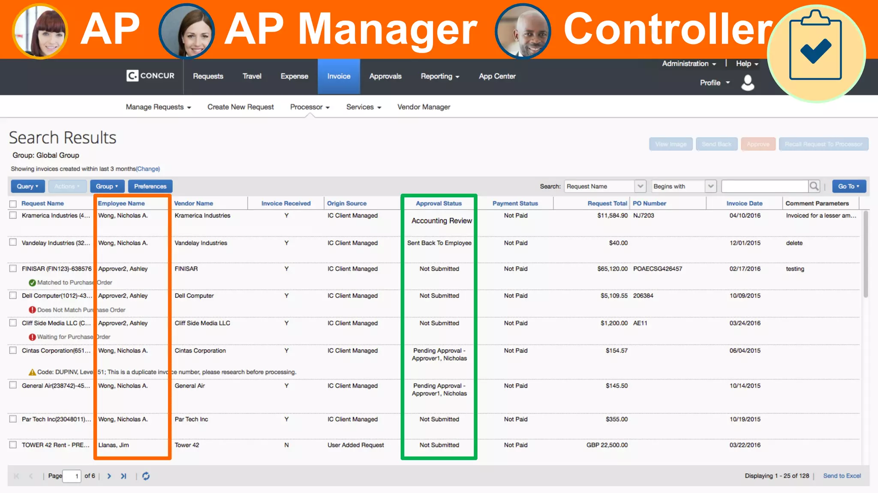Click the results table vertical scrollbar
Screen dimensions: 878x493
coord(866,255)
